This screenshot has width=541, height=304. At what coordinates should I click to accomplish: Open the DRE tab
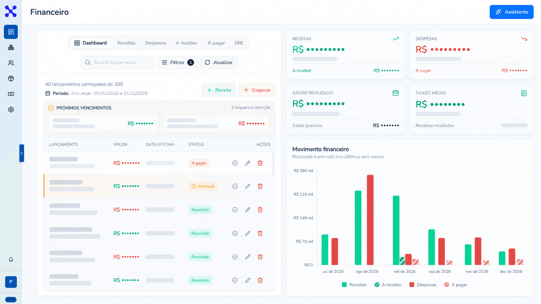point(239,43)
